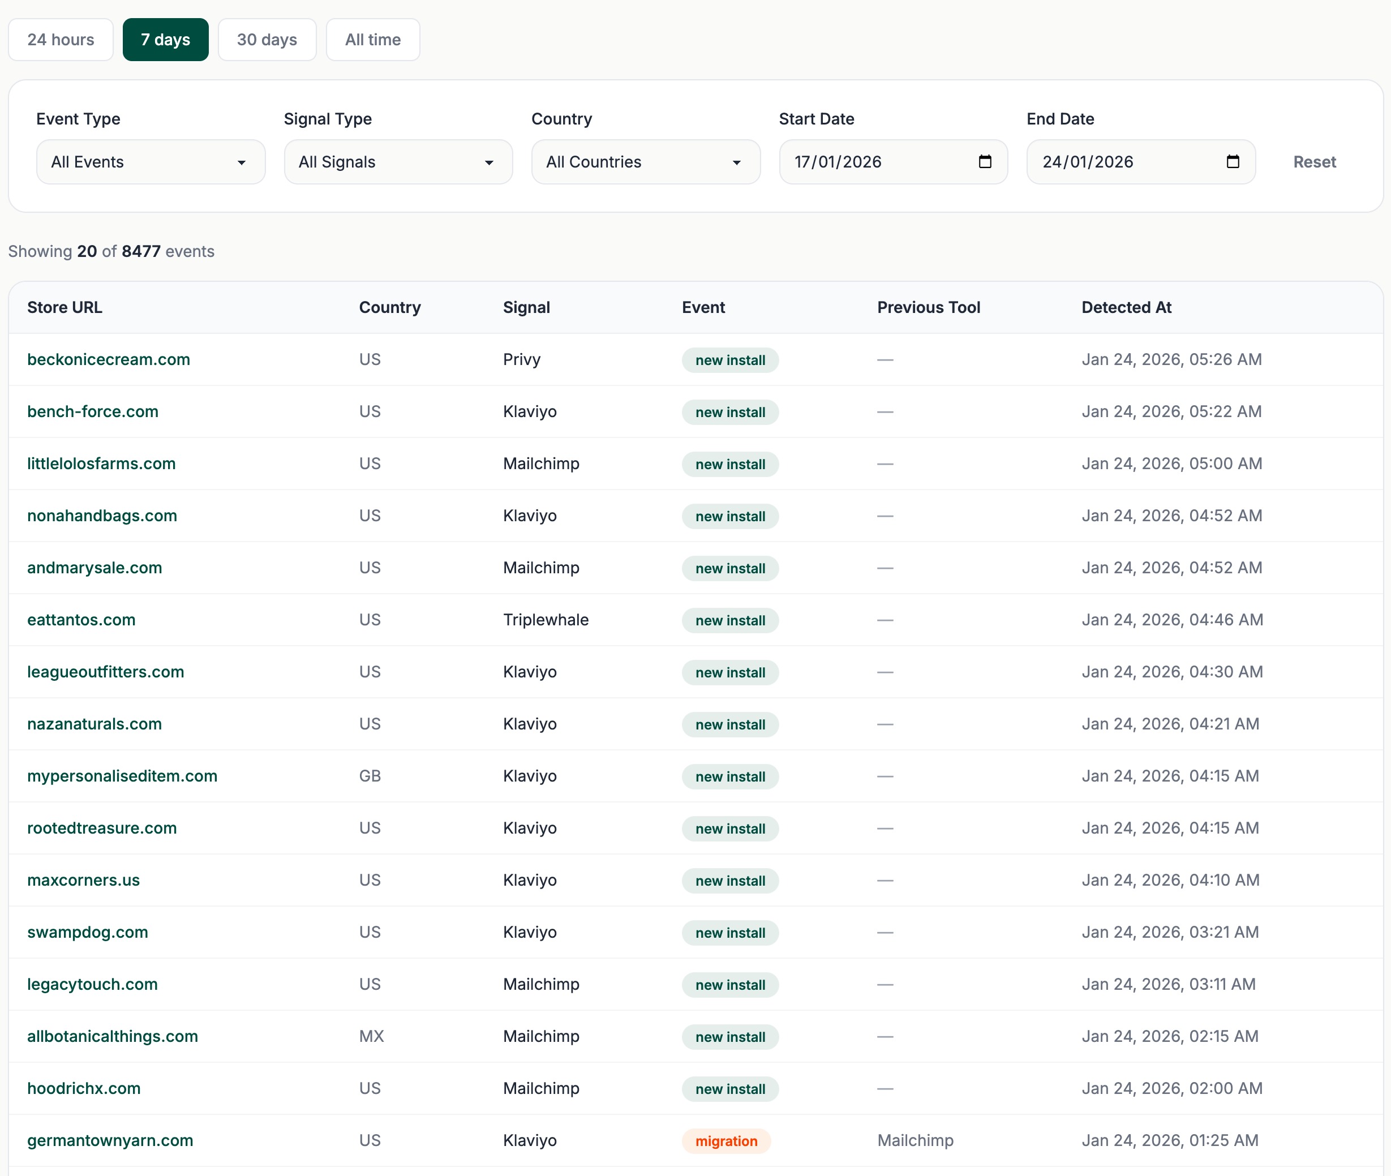1391x1176 pixels.
Task: Switch to the All time view
Action: pyautogui.click(x=372, y=40)
